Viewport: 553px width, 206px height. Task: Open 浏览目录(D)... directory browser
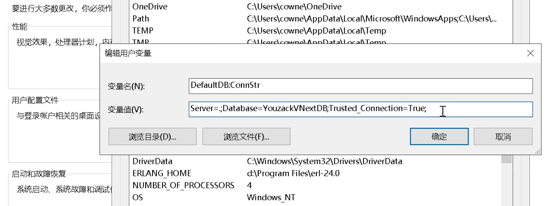[x=152, y=136]
